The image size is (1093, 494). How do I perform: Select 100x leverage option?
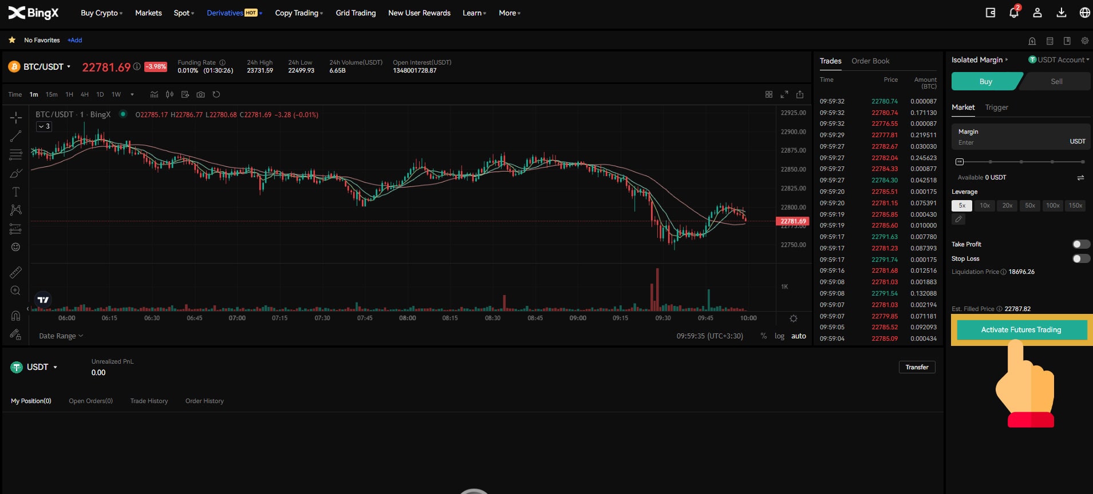[1052, 205]
